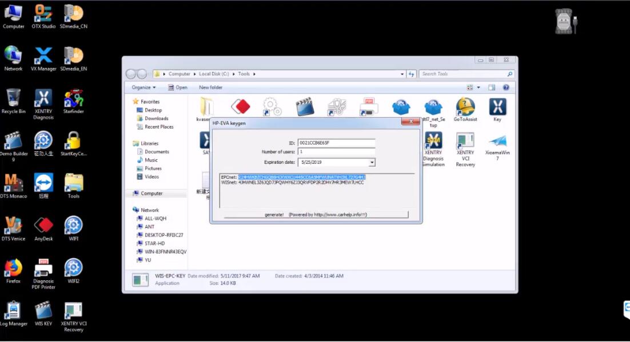
Task: Click the Explorer help question mark icon
Action: tap(506, 87)
